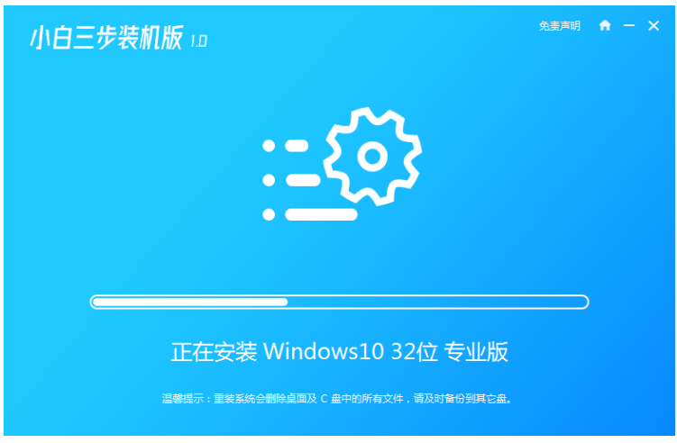This screenshot has width=677, height=443.
Task: Click the 专业版 edition text
Action: (476, 352)
